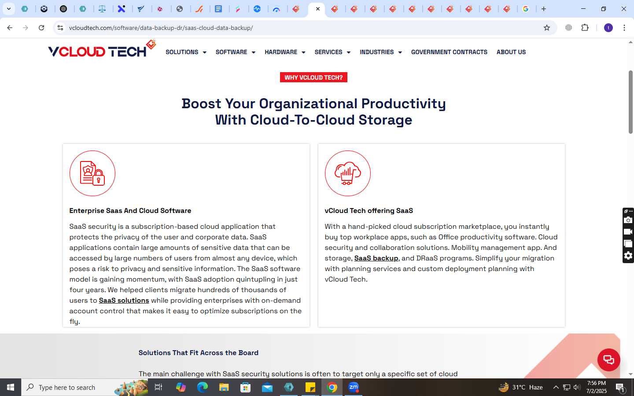
Task: Open the GOVERNMENT CONTRACTS menu item
Action: tap(449, 52)
